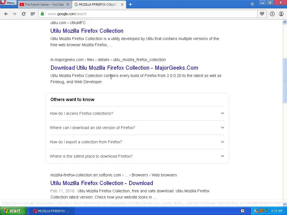Bookmark page with the heart icon
287x215 pixels.
pos(262,14)
